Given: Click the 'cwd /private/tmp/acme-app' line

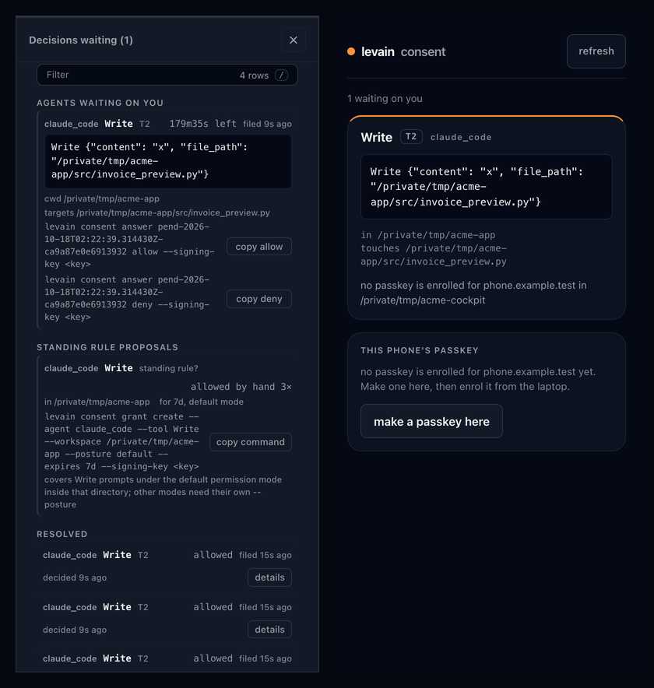Looking at the screenshot, I should click(x=102, y=198).
